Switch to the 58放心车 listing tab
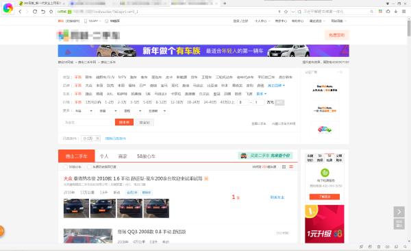 [x=147, y=156]
